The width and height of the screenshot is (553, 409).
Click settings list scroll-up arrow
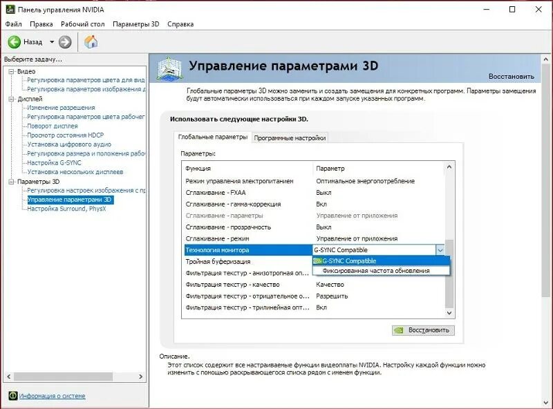pos(449,167)
